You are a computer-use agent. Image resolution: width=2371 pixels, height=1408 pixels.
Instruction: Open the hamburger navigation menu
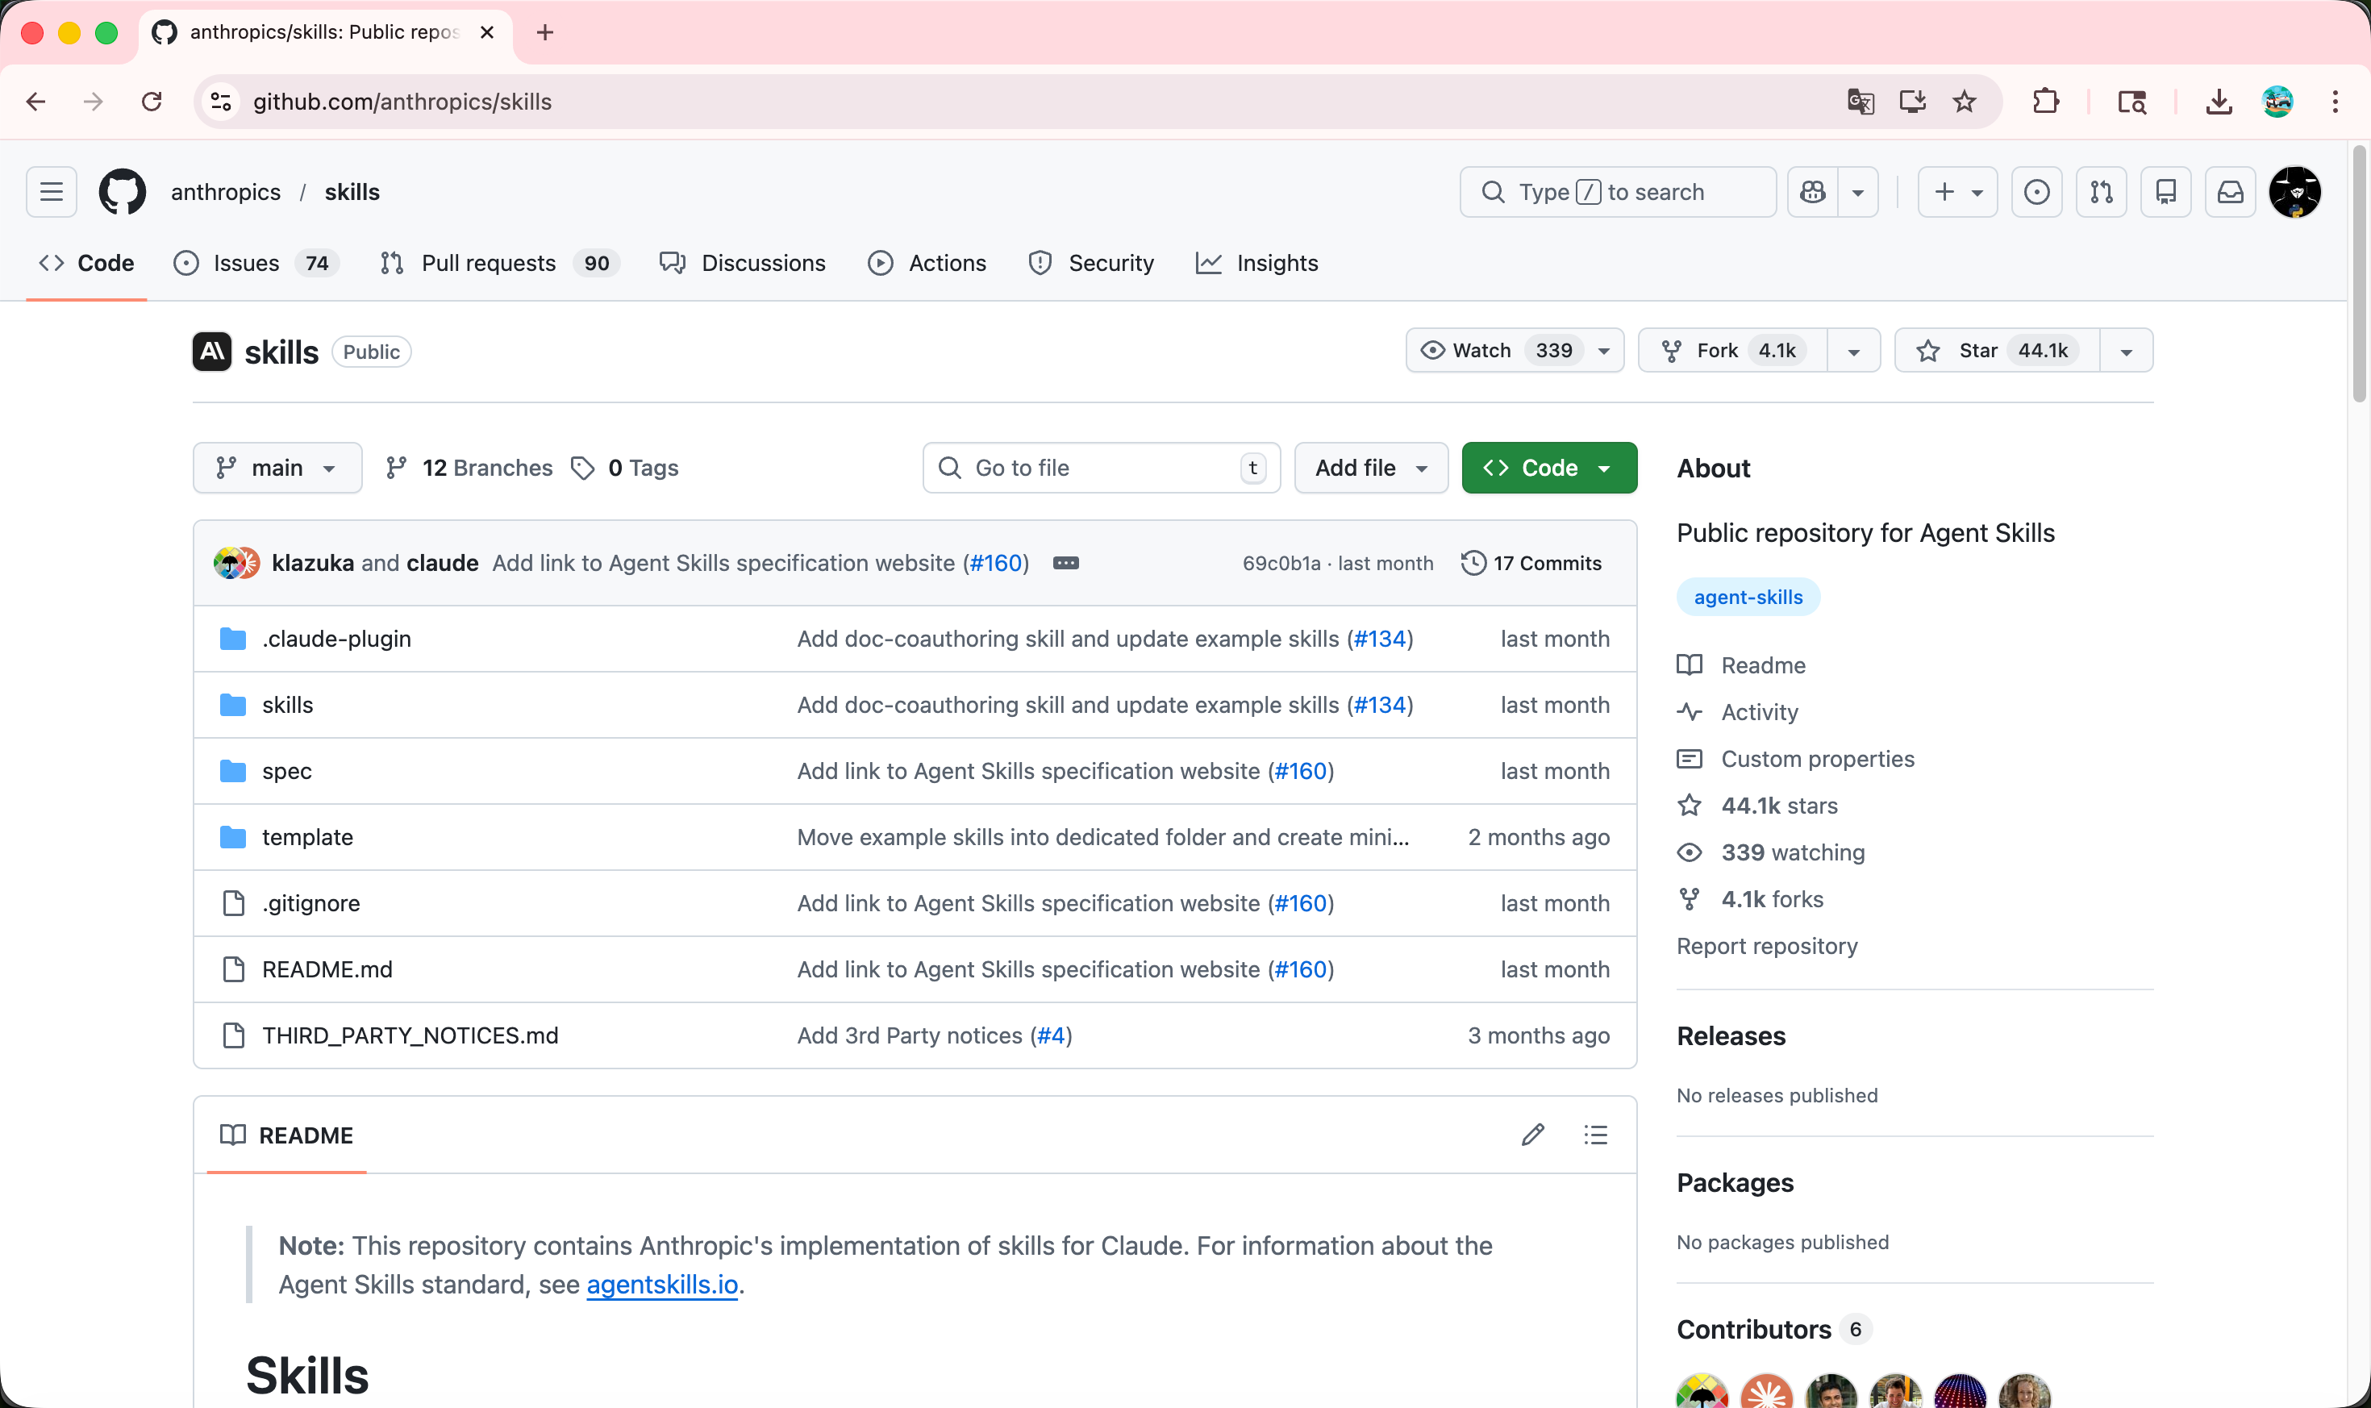(x=52, y=193)
